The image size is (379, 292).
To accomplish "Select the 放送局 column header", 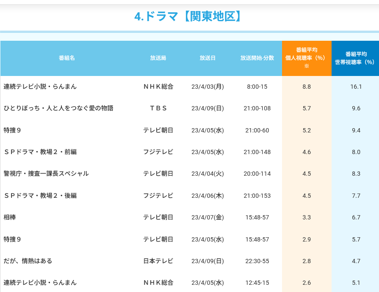I will point(158,58).
